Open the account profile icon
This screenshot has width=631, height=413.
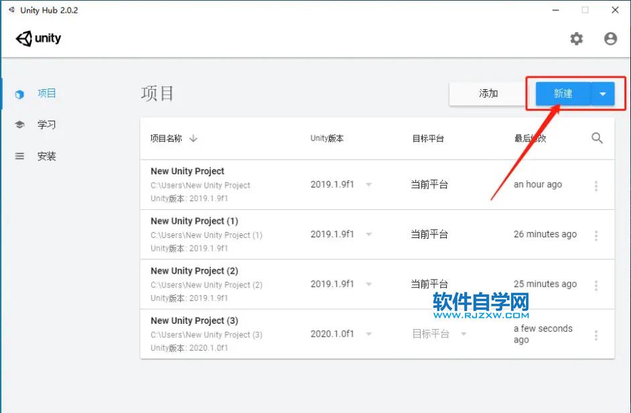610,39
